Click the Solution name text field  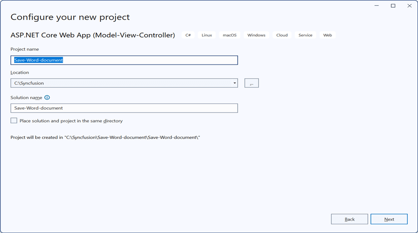tap(124, 108)
